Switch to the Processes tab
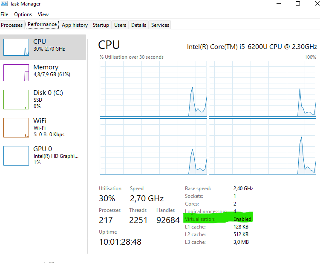This screenshot has width=320, height=263. 12,25
